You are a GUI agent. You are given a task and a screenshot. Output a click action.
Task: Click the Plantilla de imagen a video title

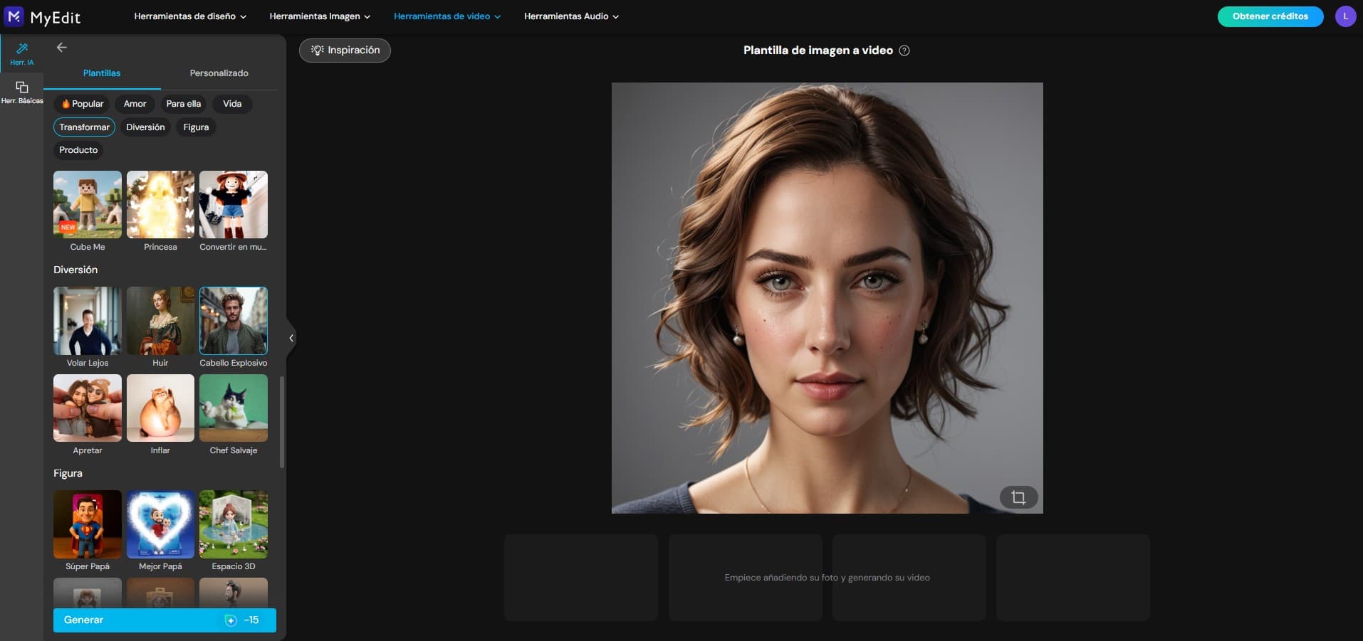pyautogui.click(x=818, y=51)
